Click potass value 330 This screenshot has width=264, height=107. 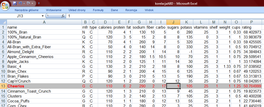(187, 47)
